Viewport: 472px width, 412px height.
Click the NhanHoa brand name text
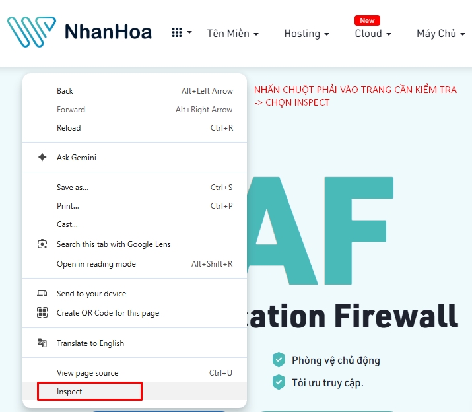[x=108, y=32]
